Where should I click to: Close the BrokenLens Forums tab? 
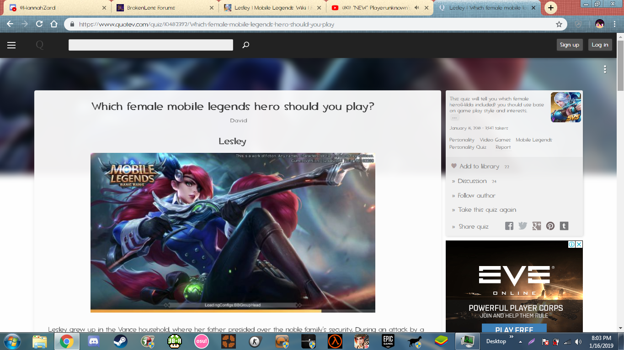point(212,8)
